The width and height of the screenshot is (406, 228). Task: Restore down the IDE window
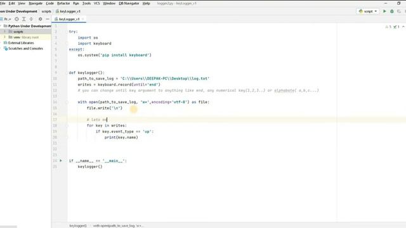tap(398, 3)
